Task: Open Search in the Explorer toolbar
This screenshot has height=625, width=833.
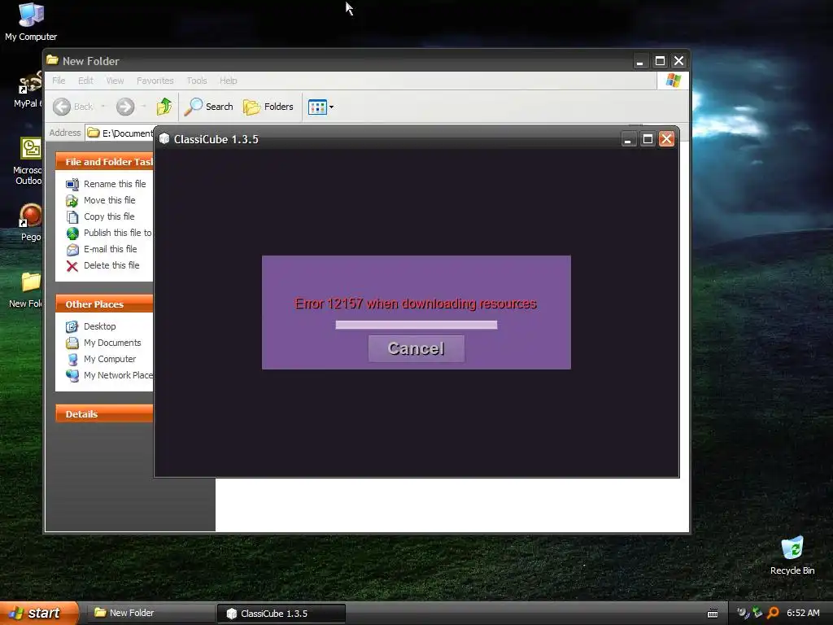Action: click(209, 107)
